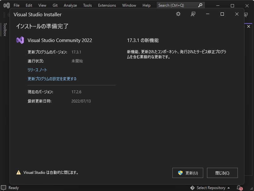This screenshot has width=254, height=191.
Task: Open the Extensions menu
Action: pos(107,5)
